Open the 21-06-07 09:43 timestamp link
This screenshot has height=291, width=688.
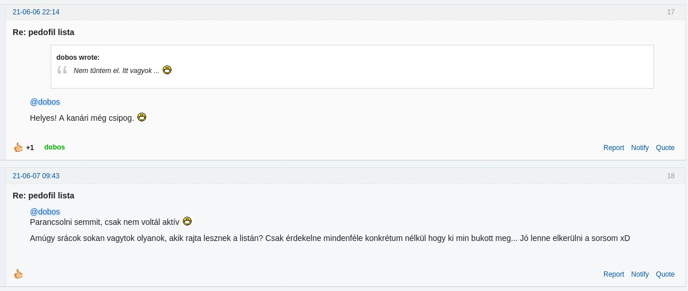pyautogui.click(x=36, y=175)
